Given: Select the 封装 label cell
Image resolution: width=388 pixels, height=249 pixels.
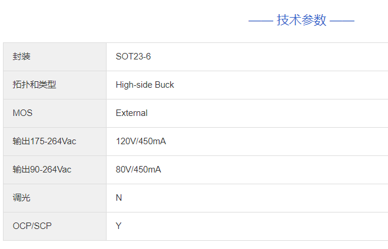Looking at the screenshot, I should point(55,57).
